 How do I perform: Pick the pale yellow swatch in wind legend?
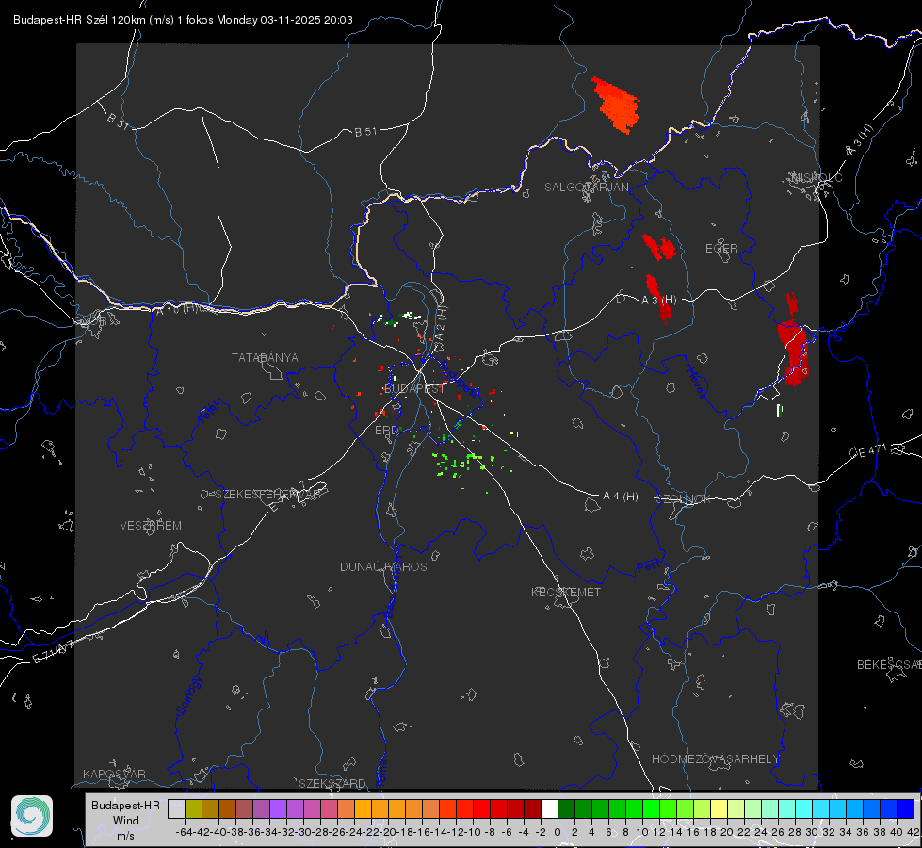pos(720,808)
